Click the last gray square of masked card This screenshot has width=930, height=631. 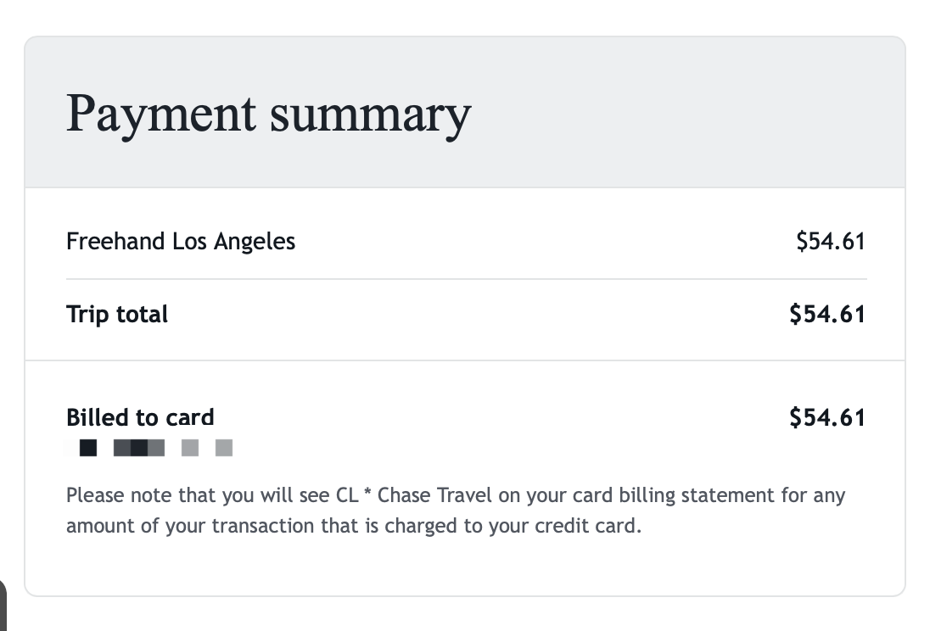[x=224, y=448]
